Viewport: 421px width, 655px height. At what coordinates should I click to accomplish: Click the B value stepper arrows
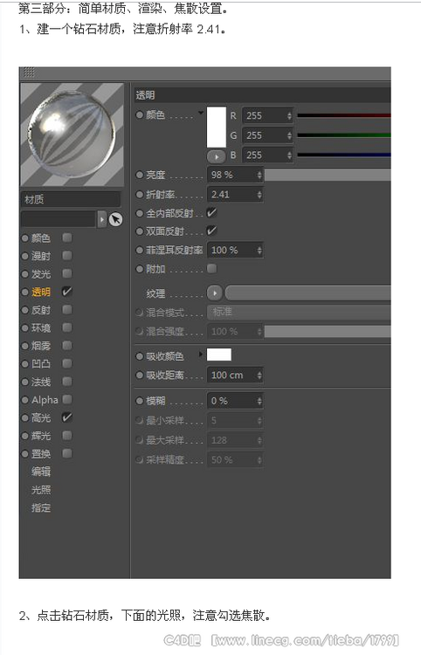[x=289, y=155]
